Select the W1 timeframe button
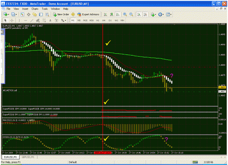Screen dimensions: 228x165 pyautogui.click(x=116, y=20)
